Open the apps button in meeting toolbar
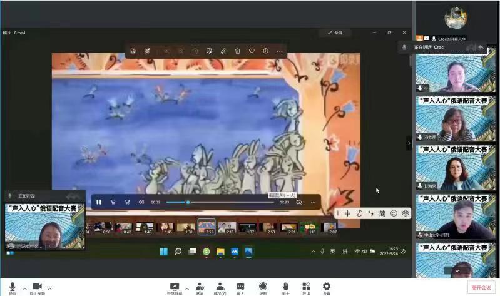Screen dimensions: 500x296 (306, 288)
